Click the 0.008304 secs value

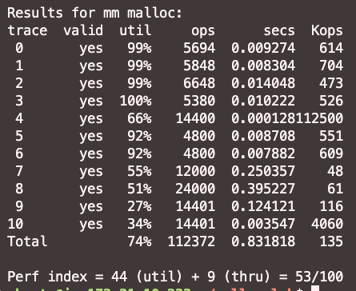pyautogui.click(x=263, y=66)
